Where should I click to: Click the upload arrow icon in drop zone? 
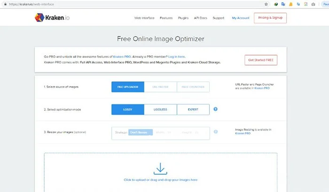[x=160, y=168]
